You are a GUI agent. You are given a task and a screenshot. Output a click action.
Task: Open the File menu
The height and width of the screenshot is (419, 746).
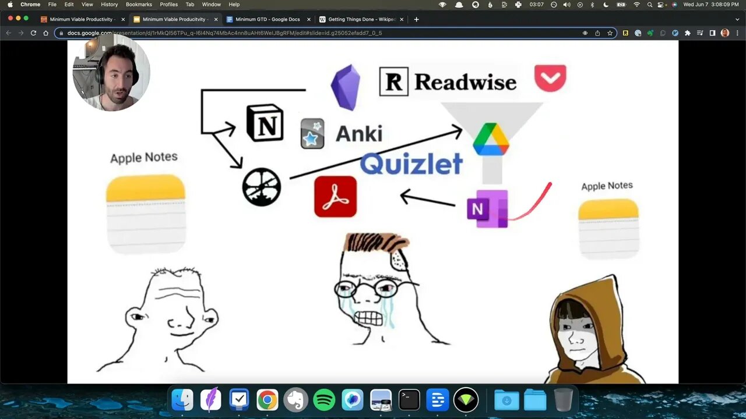(x=52, y=4)
